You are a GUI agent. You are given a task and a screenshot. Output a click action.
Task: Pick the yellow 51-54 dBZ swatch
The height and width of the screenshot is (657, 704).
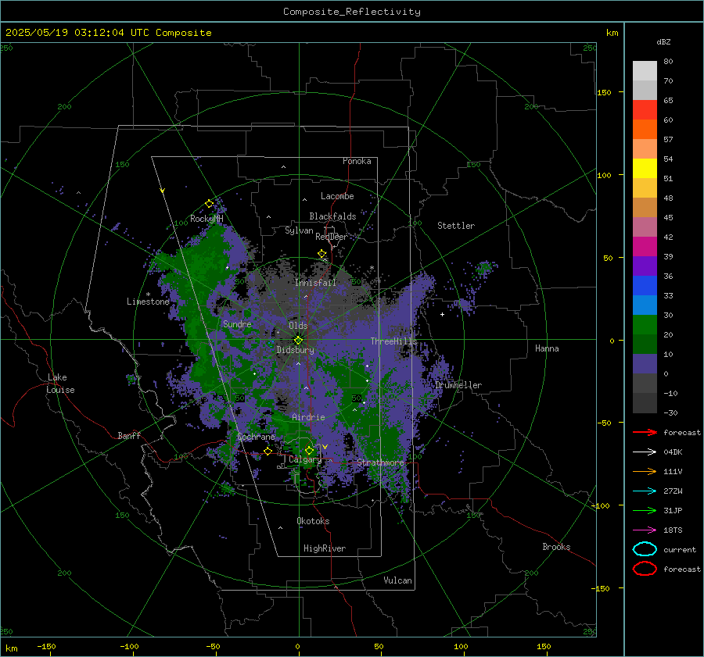tap(645, 169)
